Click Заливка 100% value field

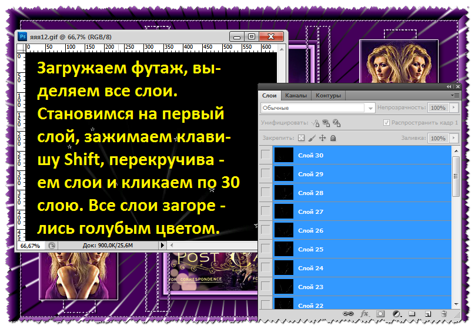pos(439,138)
